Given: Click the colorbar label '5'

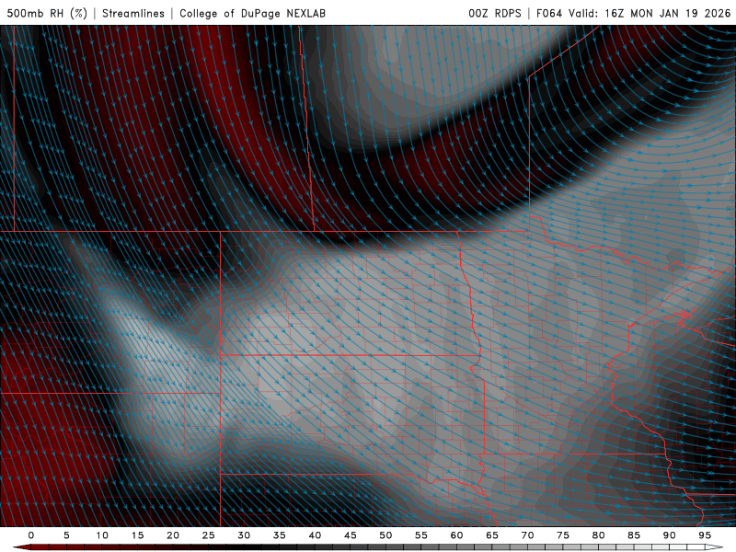Looking at the screenshot, I should (x=66, y=535).
